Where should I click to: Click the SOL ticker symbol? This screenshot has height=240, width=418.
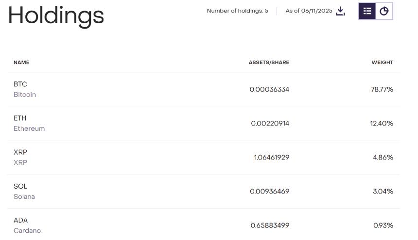[20, 186]
